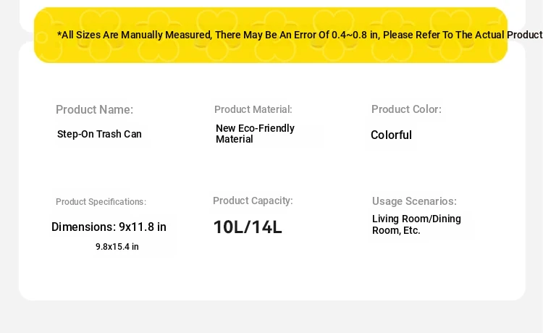
Task: Select the 'Product Color:' label
Action: [x=406, y=109]
